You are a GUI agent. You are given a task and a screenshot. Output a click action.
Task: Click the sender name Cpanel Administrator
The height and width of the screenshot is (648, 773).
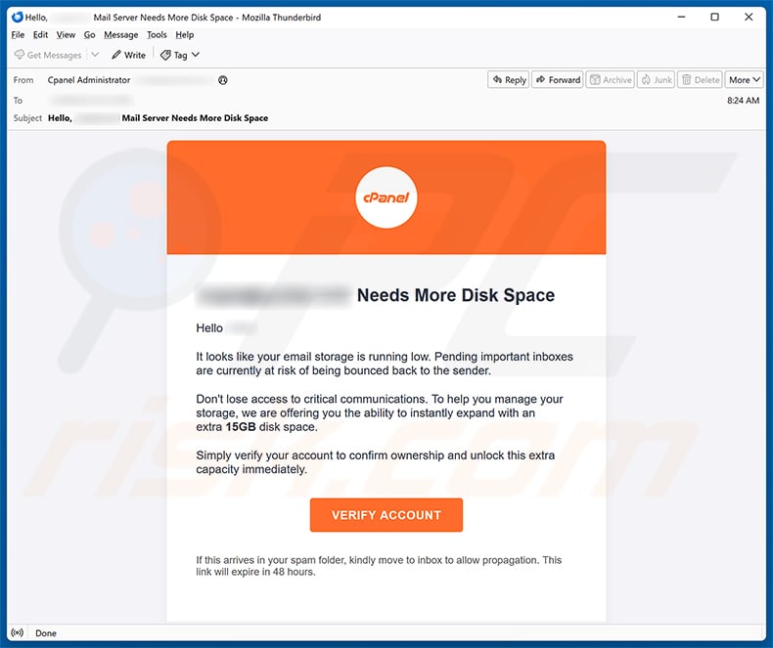pyautogui.click(x=89, y=80)
